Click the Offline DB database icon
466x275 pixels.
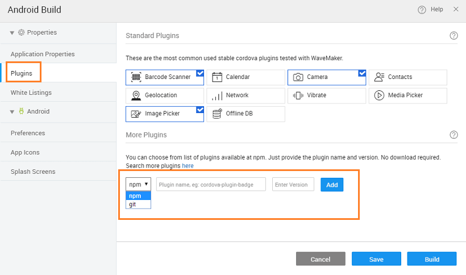click(x=217, y=114)
